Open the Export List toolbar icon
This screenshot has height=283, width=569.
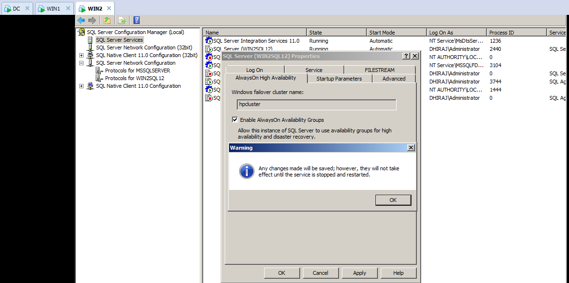[x=121, y=20]
